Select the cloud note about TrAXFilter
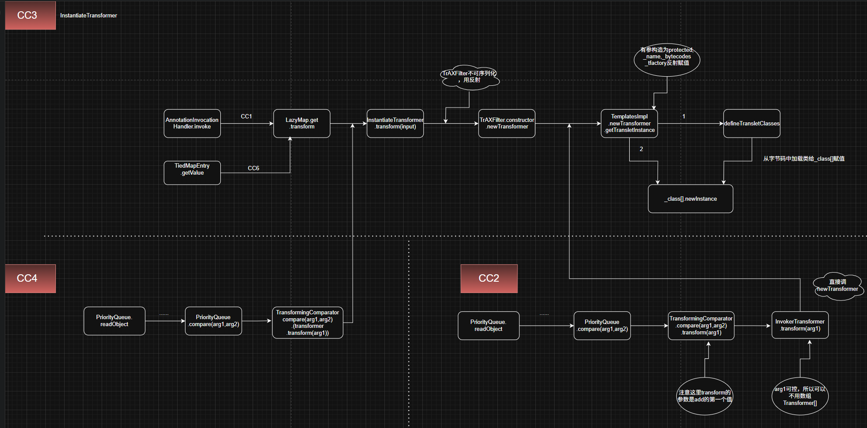867x428 pixels. (x=469, y=78)
